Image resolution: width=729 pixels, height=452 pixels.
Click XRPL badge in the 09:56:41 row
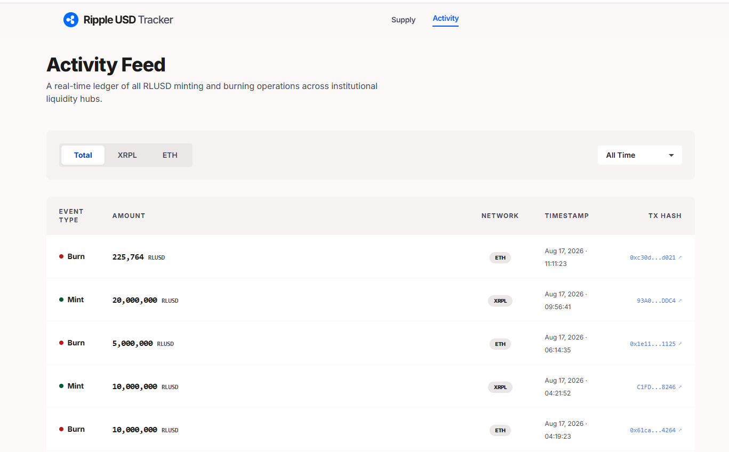[500, 301]
